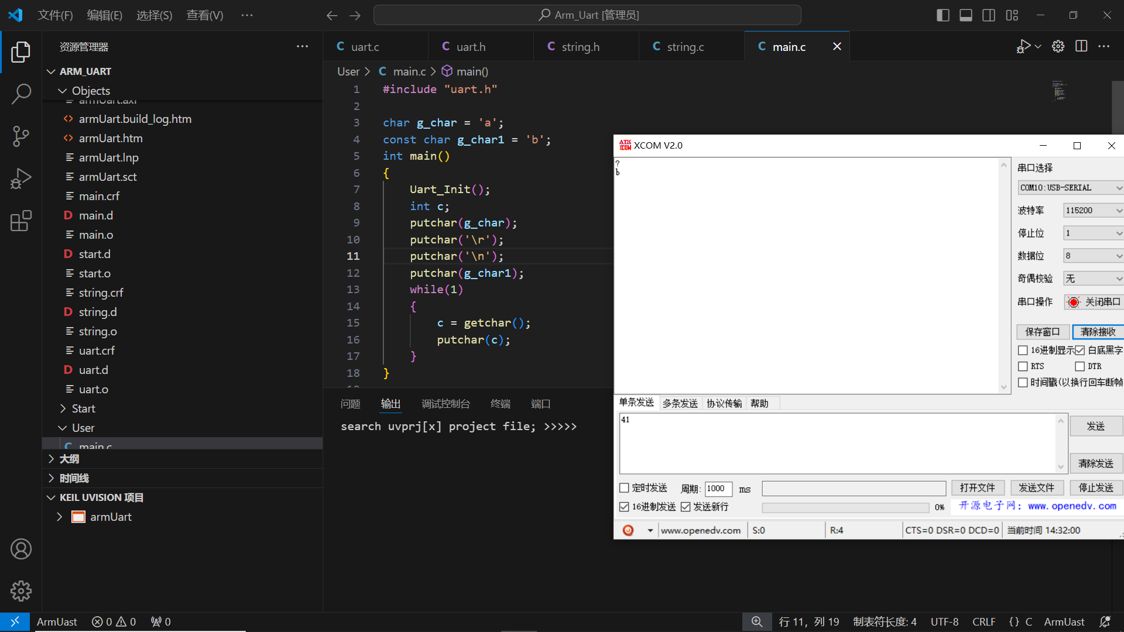This screenshot has height=632, width=1124.
Task: Click the Accounts icon in activity bar
Action: tap(21, 549)
